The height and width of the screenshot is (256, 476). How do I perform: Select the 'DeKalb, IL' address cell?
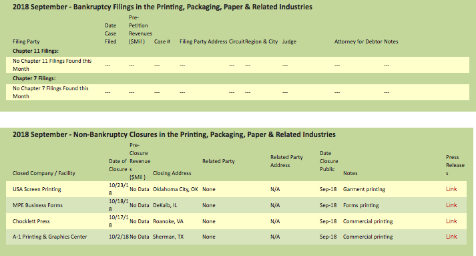(x=165, y=205)
